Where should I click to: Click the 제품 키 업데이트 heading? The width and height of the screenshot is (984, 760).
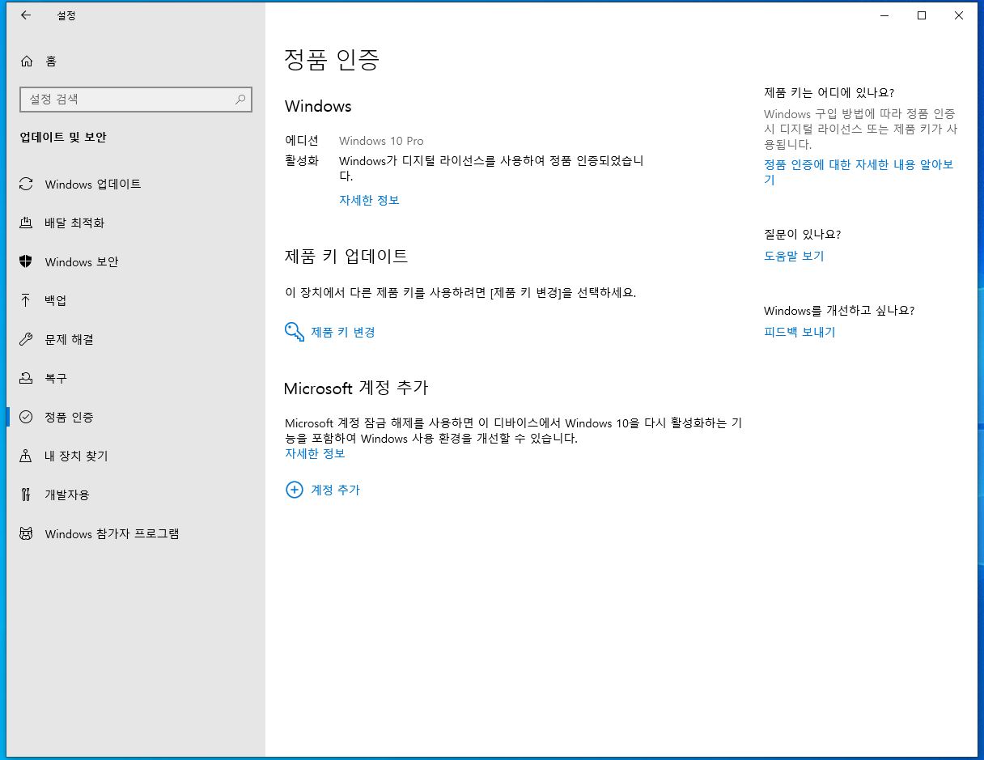346,256
